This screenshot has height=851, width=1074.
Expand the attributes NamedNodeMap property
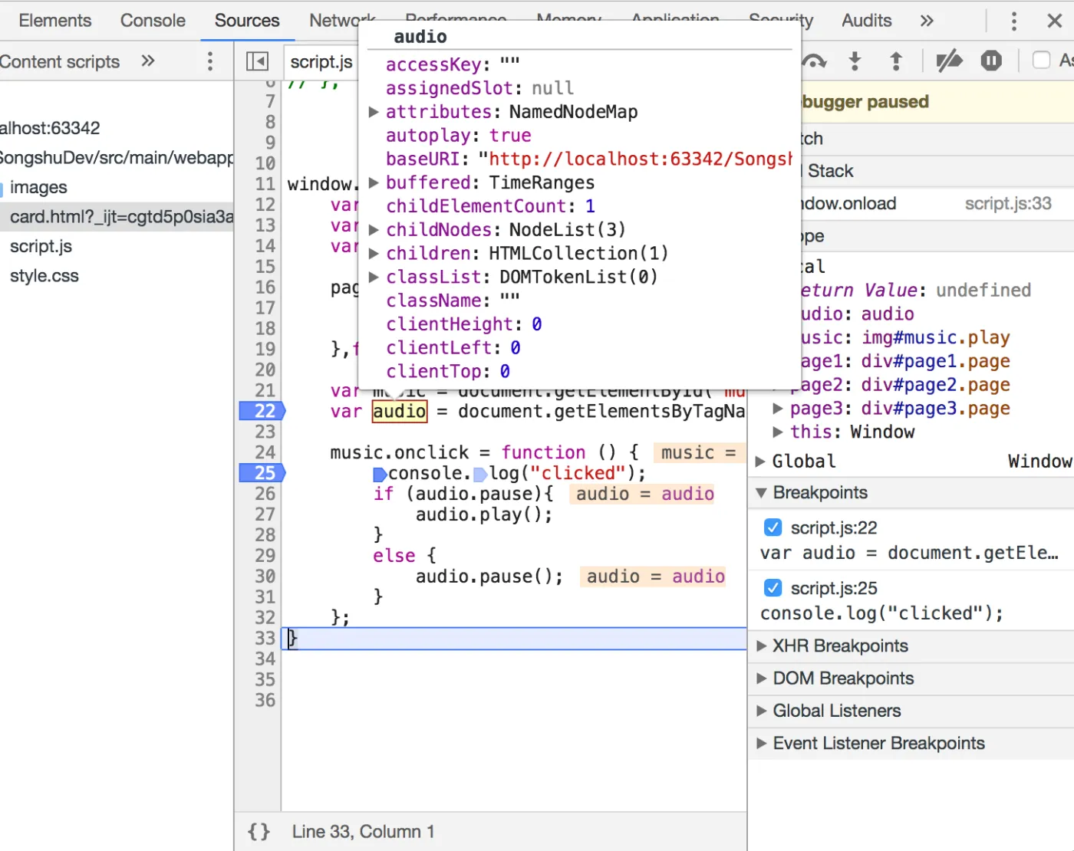374,112
